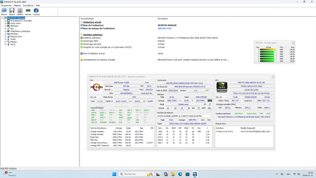Click the Mémoire RAM module toolbar icon
This screenshot has height=178, width=316.
28,11
